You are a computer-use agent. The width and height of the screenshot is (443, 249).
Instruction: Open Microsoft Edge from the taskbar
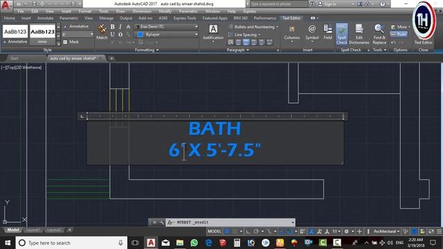tap(208, 243)
